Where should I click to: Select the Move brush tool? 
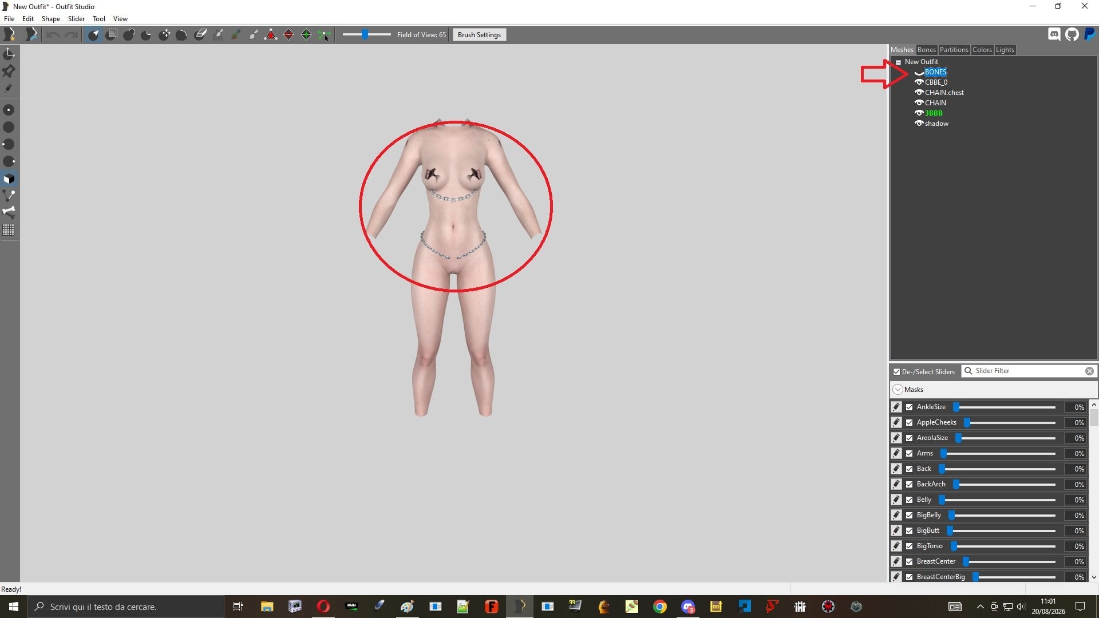click(x=164, y=35)
